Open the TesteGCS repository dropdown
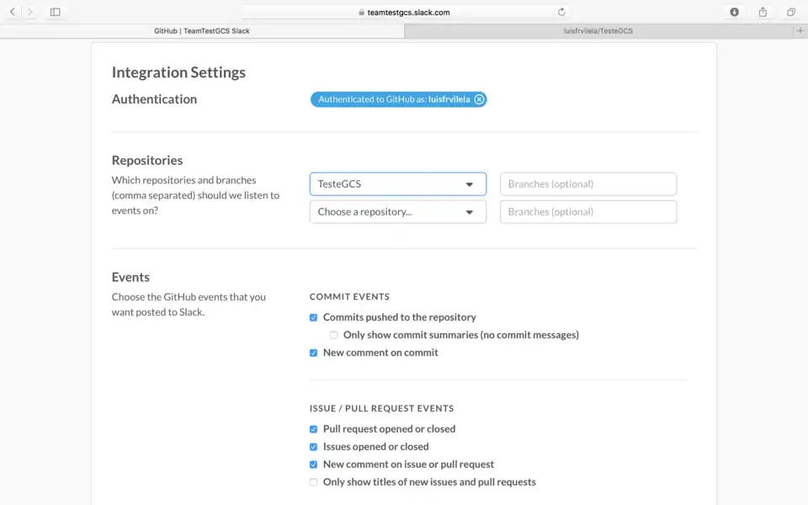The height and width of the screenshot is (505, 808). 397,184
